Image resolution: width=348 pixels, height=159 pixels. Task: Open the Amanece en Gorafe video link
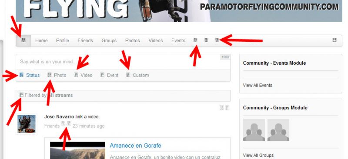point(135,146)
